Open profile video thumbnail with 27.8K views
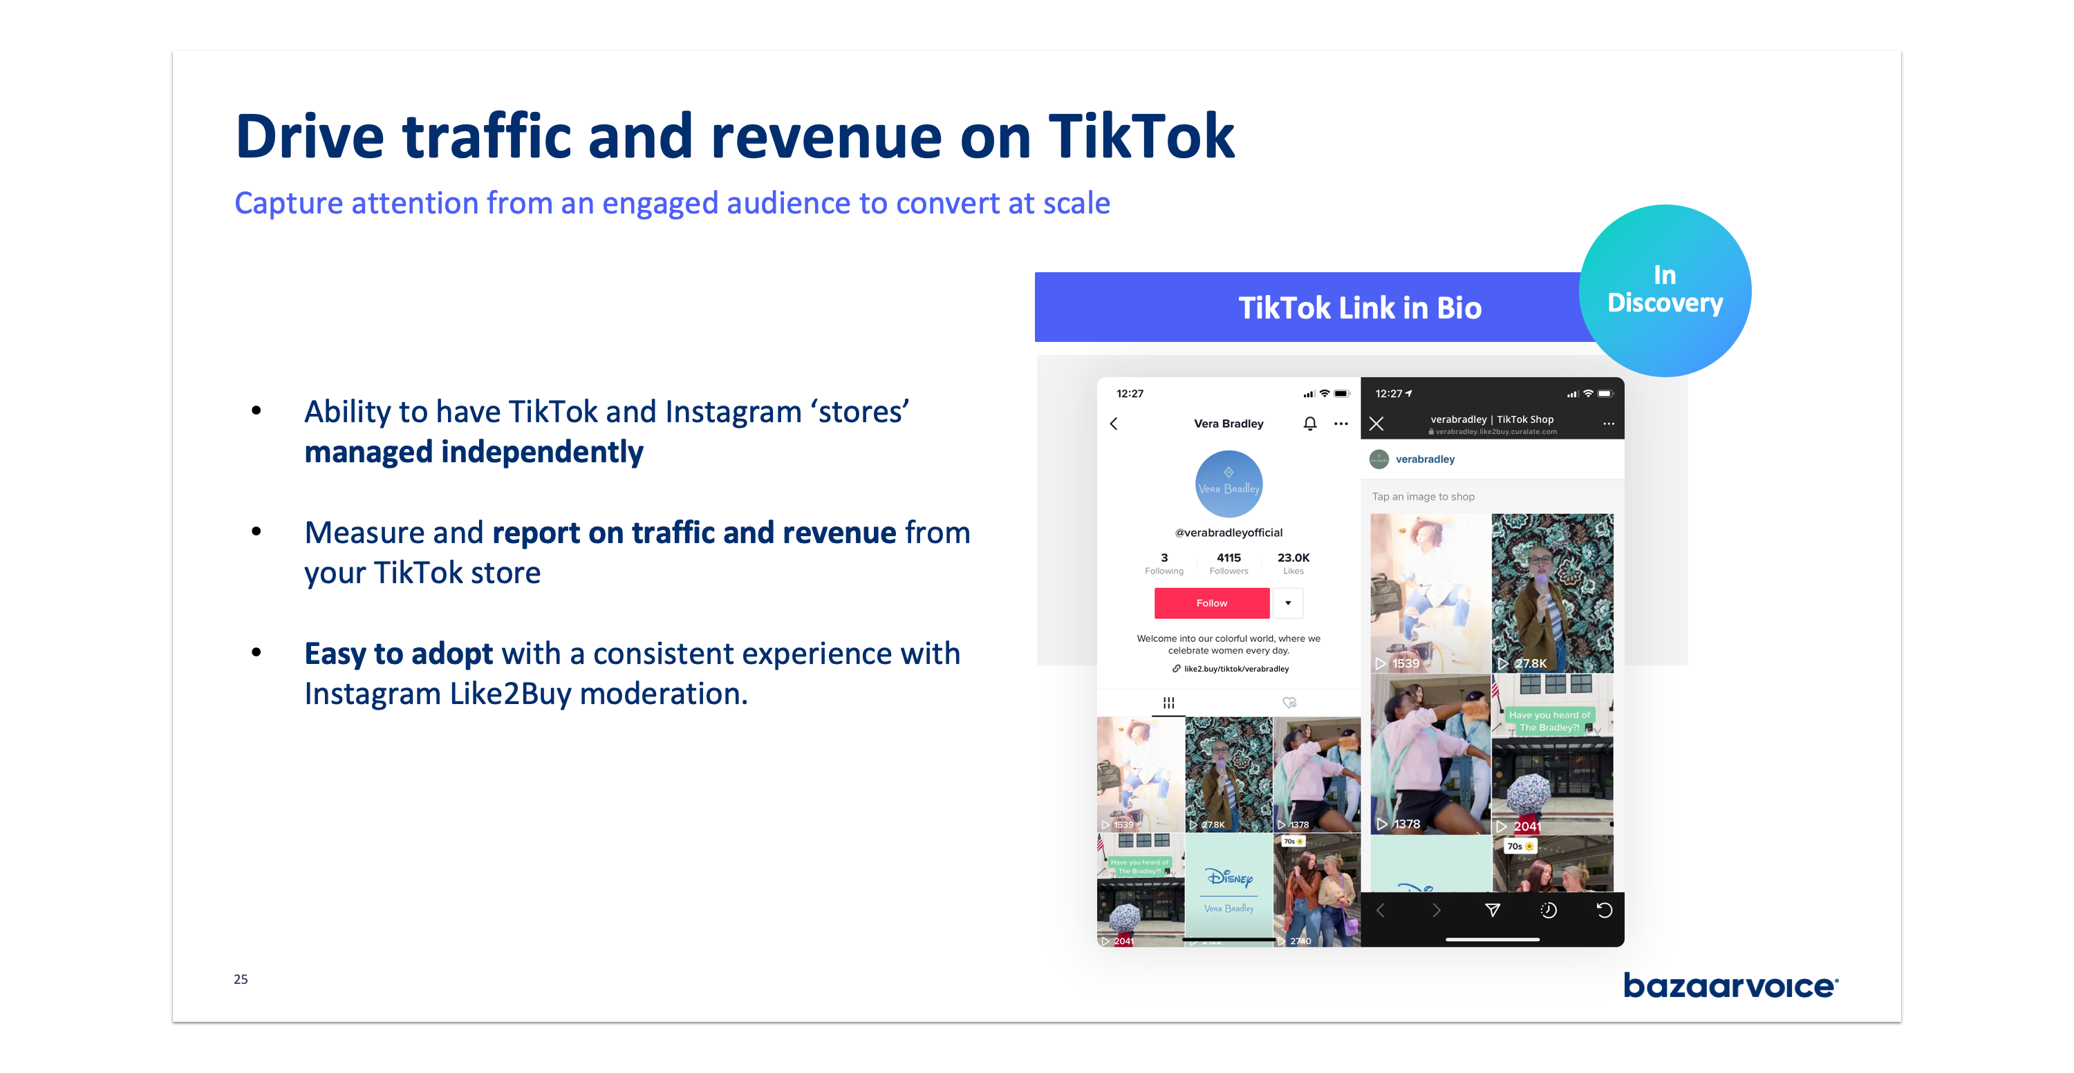Viewport: 2074px width, 1073px height. (x=1228, y=774)
